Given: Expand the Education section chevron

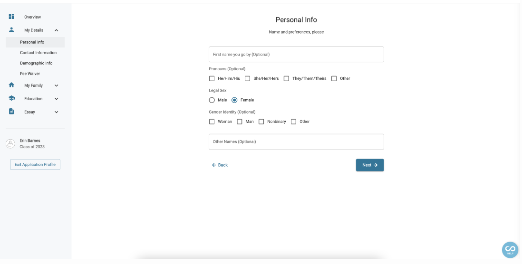Looking at the screenshot, I should [56, 99].
